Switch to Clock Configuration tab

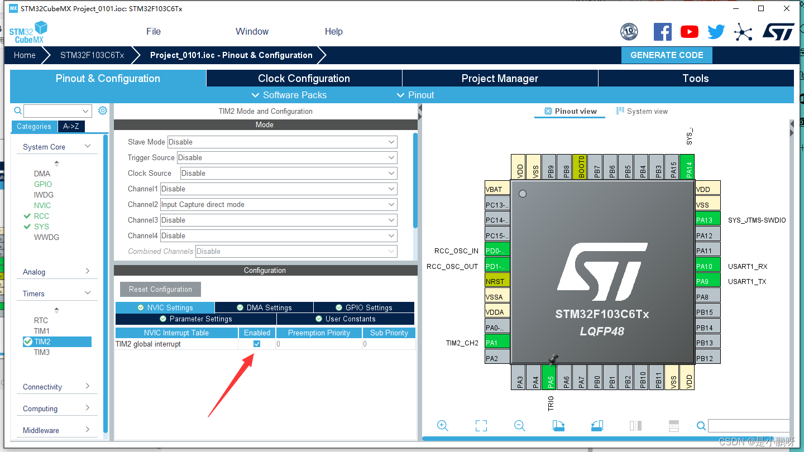point(304,78)
